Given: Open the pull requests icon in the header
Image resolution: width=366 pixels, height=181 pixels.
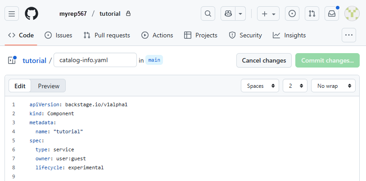Looking at the screenshot, I should (x=312, y=14).
